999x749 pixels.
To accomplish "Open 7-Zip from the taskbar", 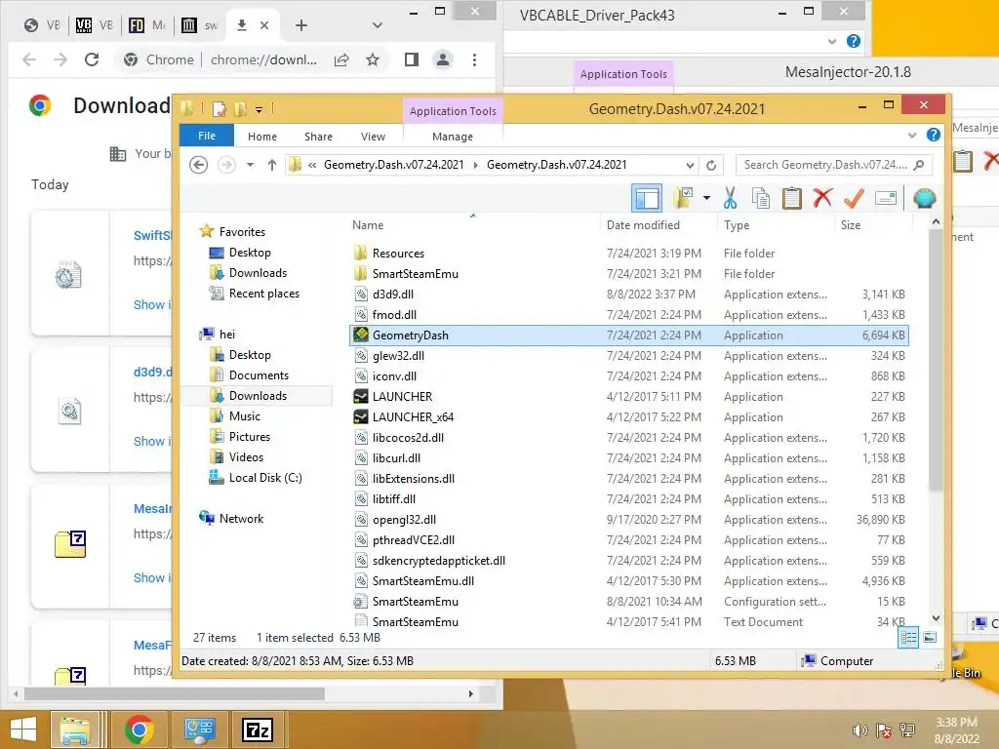I will (x=258, y=729).
